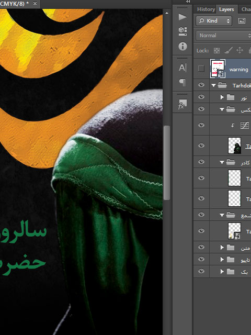Image resolution: width=251 pixels, height=335 pixels.
Task: Expand the نور group
Action: point(222,97)
